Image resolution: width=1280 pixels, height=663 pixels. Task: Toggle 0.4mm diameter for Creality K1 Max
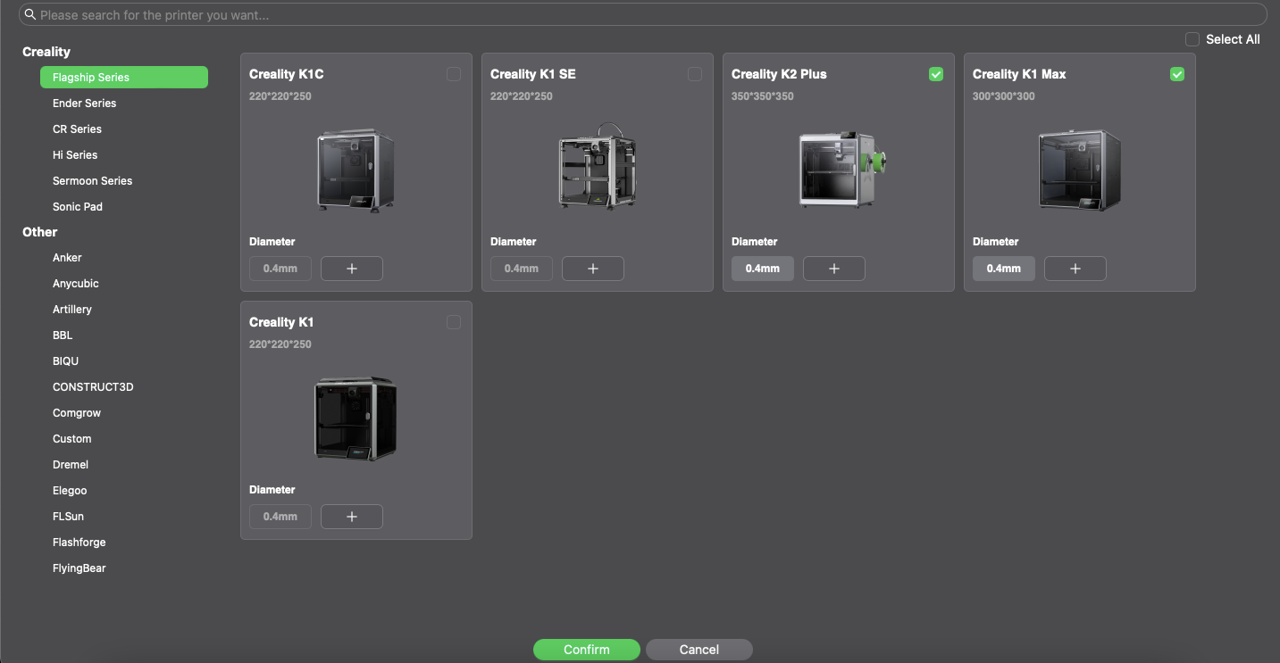tap(1004, 269)
